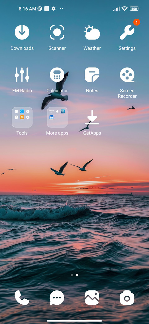Open the Tools folder
The image size is (149, 324).
pyautogui.click(x=22, y=117)
